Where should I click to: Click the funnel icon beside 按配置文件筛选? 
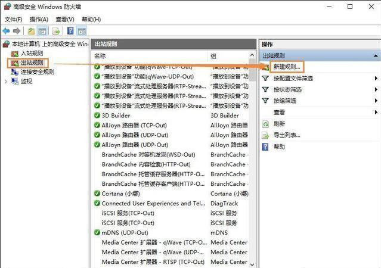(265, 79)
